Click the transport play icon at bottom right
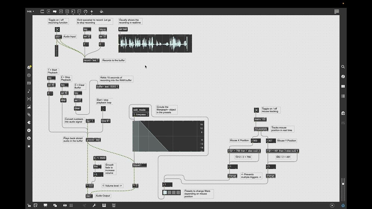This screenshot has height=209, width=372. pyautogui.click(x=332, y=205)
